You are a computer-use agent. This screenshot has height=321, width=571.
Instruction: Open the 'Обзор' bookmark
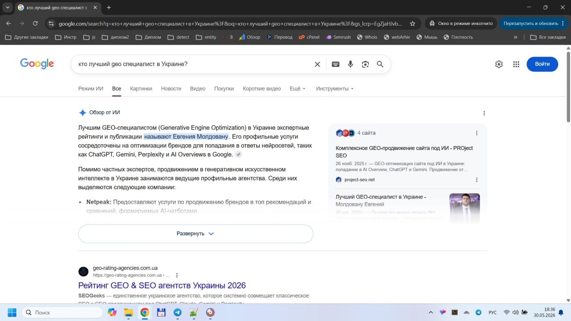[x=249, y=37]
